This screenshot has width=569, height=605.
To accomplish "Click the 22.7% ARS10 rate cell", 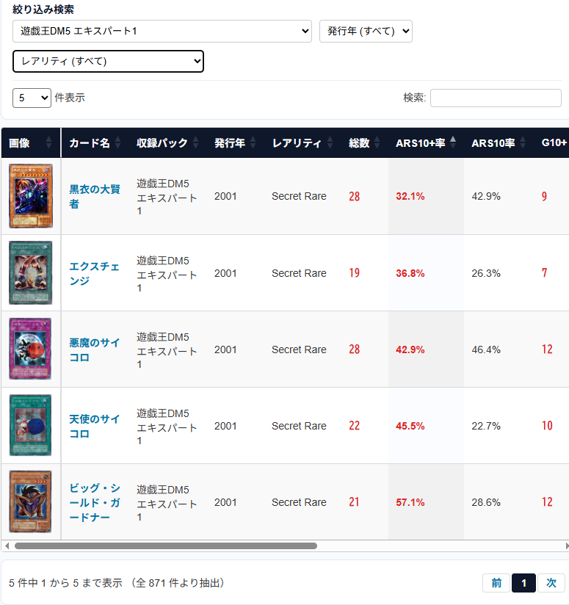I will point(486,427).
